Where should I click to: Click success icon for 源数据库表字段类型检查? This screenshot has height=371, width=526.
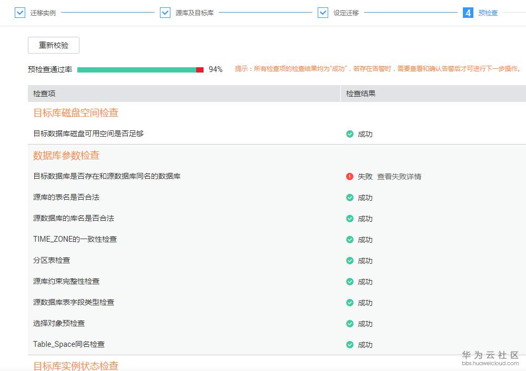tap(350, 303)
